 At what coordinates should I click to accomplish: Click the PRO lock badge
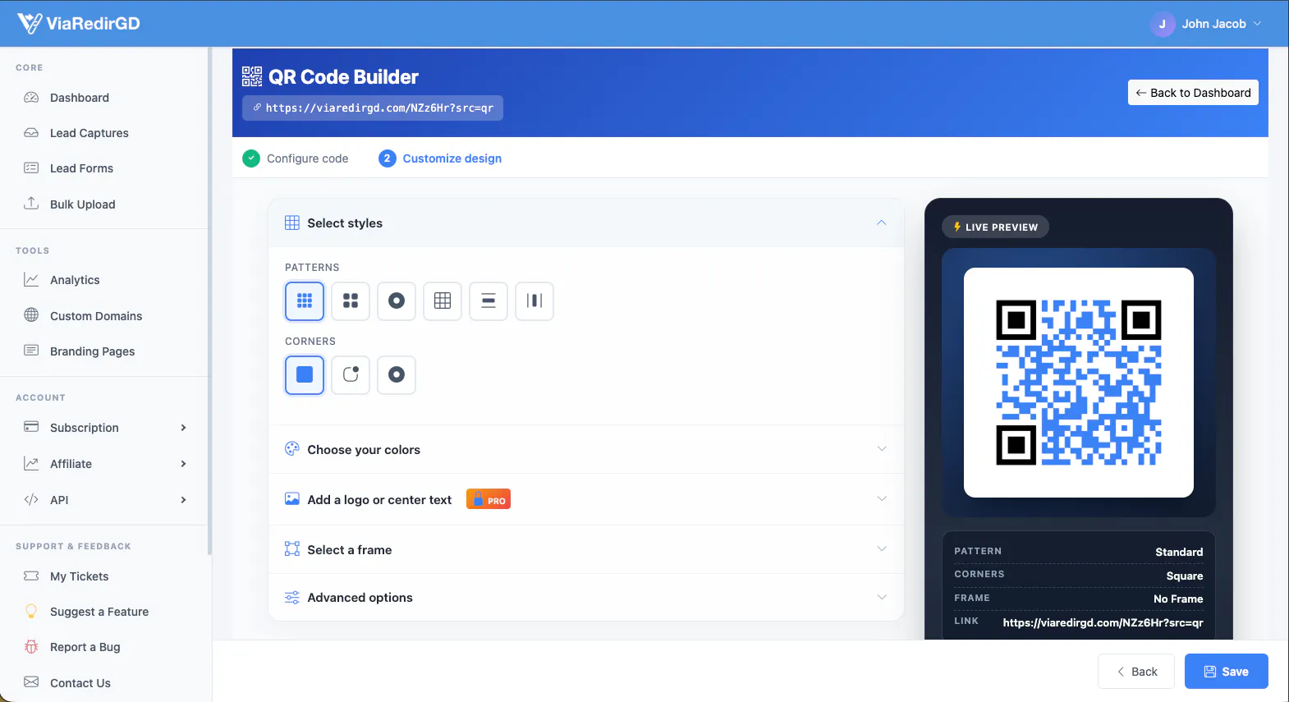[489, 499]
